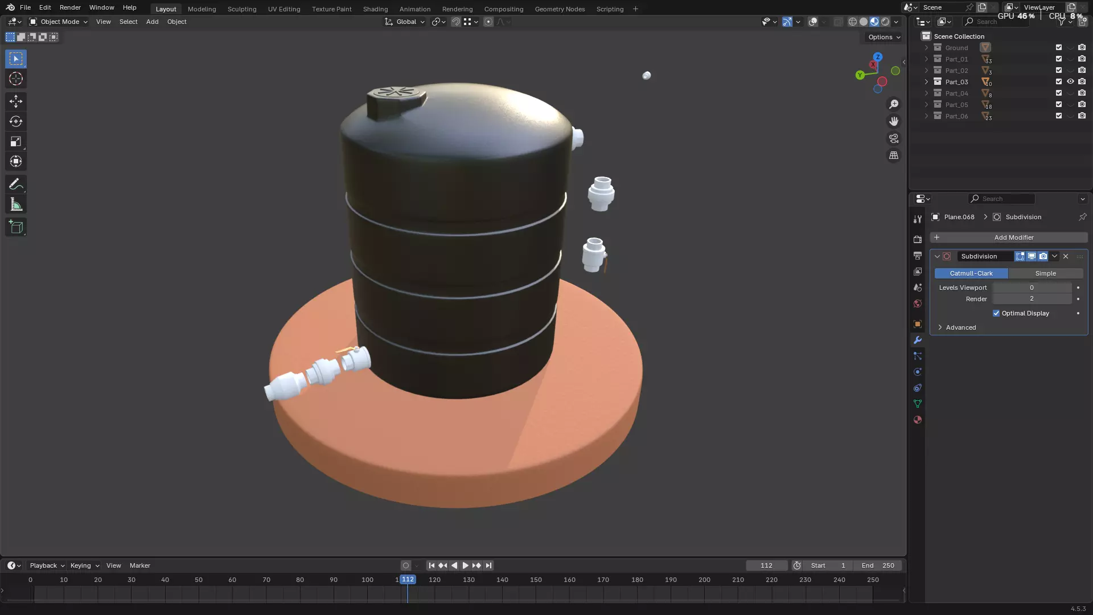Click Levels Viewport value field

(x=1032, y=288)
